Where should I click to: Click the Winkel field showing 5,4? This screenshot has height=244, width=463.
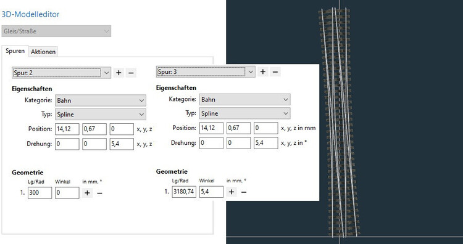pos(211,192)
